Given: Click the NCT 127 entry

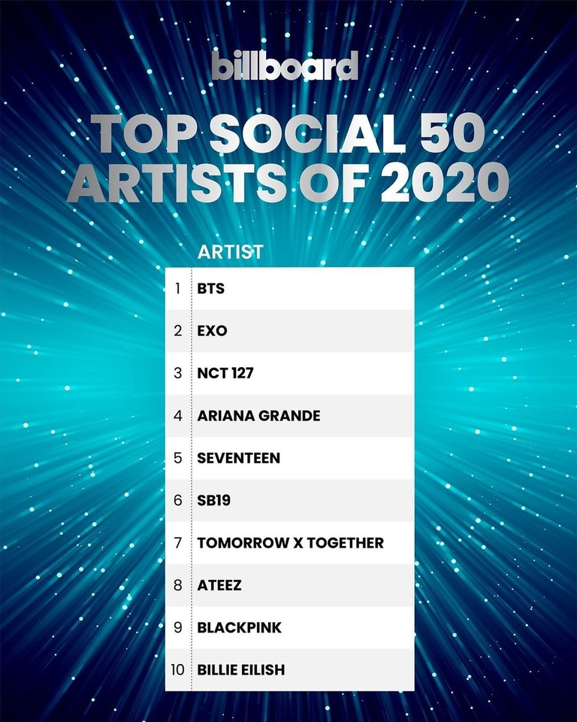Looking at the screenshot, I should 290,374.
